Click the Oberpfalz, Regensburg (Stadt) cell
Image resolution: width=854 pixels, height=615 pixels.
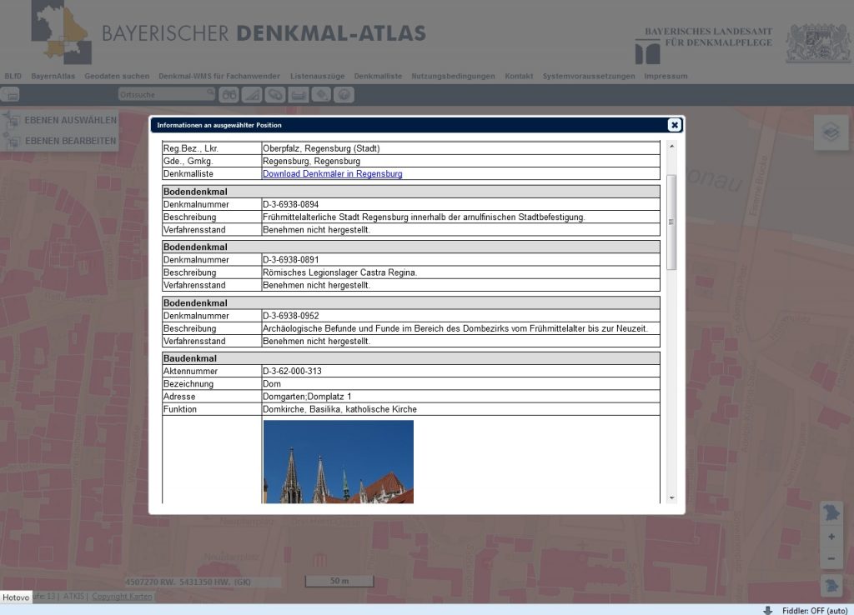[x=460, y=148]
